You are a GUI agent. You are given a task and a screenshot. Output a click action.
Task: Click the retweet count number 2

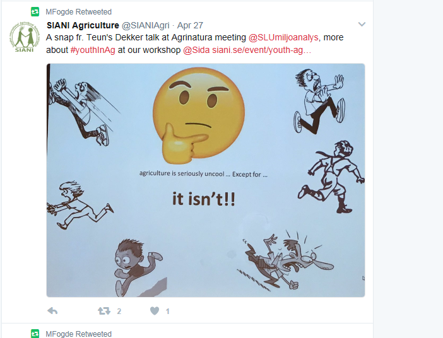(x=119, y=311)
